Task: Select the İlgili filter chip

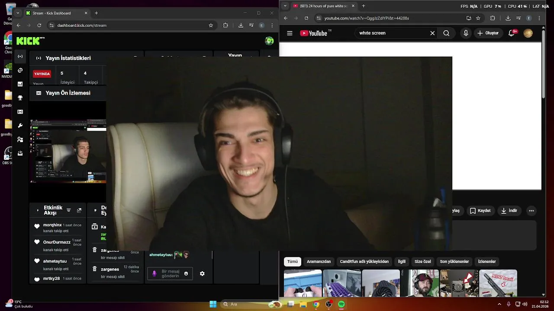Action: point(402,262)
